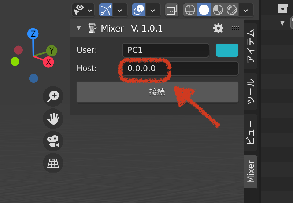Click the outliner archive box icon

[282, 8]
